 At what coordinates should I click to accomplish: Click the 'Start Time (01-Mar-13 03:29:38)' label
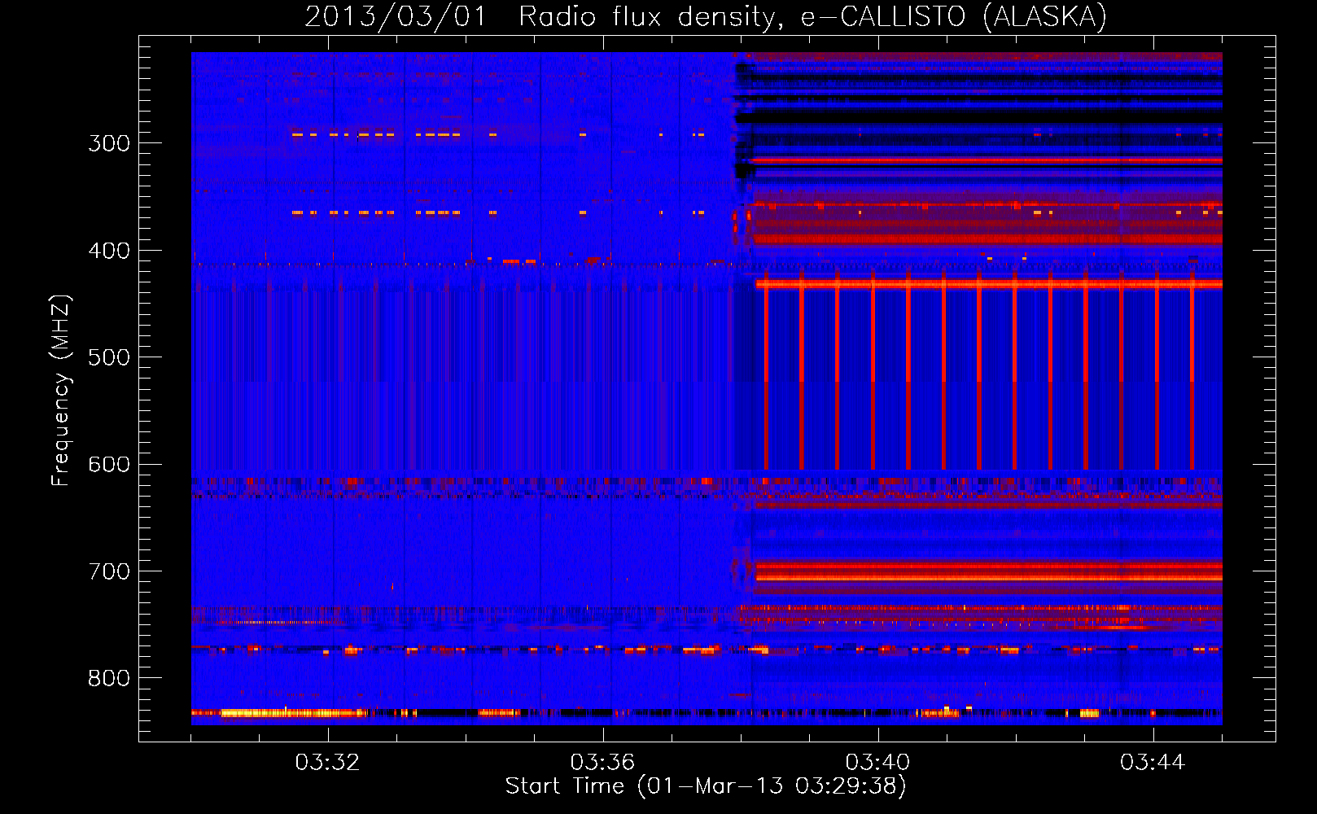tap(706, 786)
